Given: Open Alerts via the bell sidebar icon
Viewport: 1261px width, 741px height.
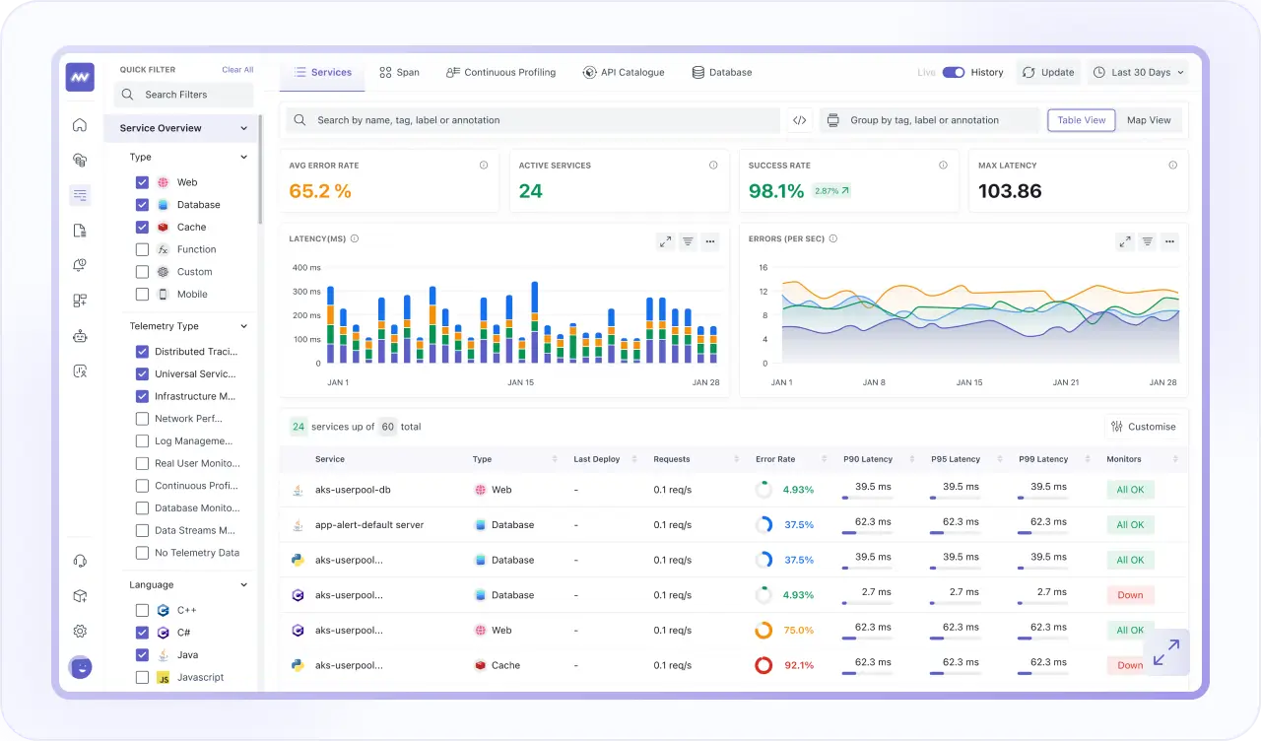Looking at the screenshot, I should [80, 264].
